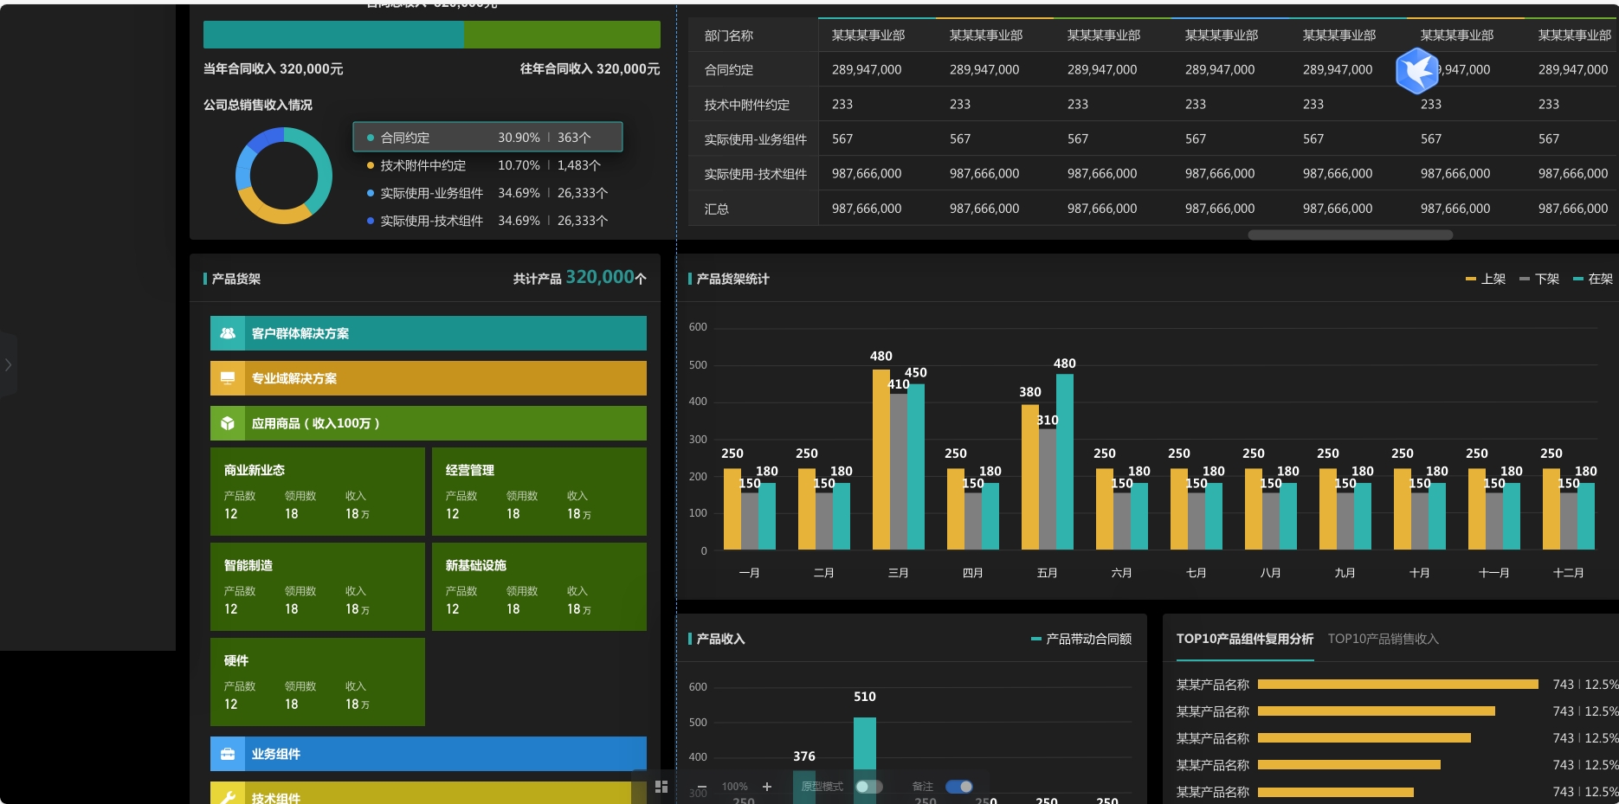Open the 硬件 product card
Image resolution: width=1619 pixels, height=804 pixels.
coord(318,682)
